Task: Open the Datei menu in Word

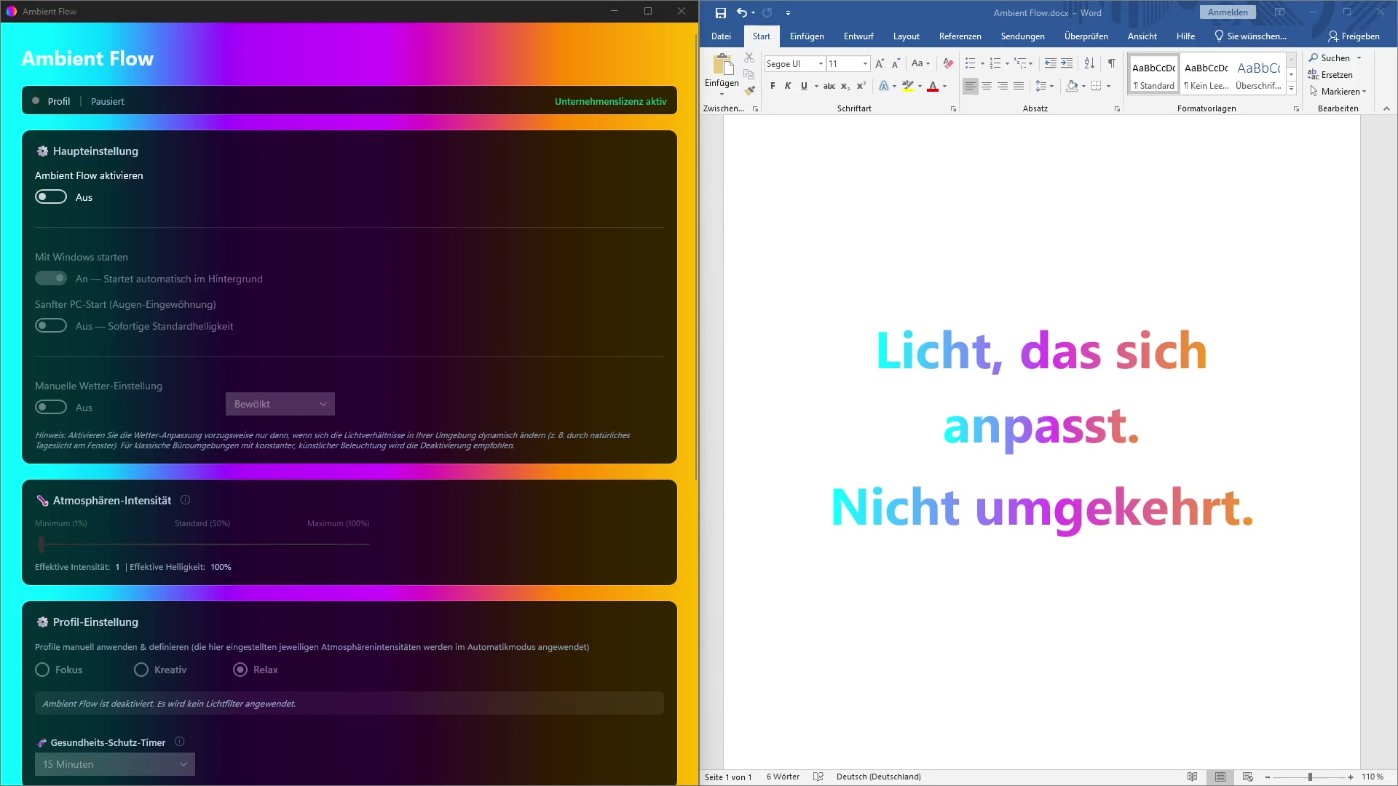Action: coord(722,36)
